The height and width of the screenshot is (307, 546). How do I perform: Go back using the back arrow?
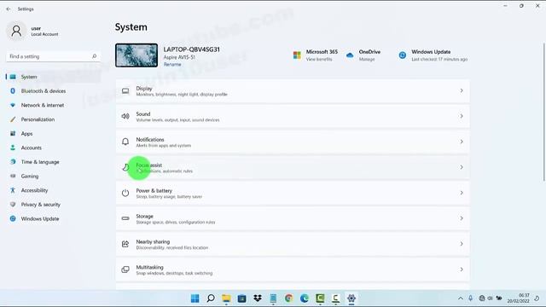click(9, 9)
